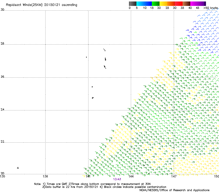Click the latitude label '28'
The image size is (219, 192).
pos(2,44)
